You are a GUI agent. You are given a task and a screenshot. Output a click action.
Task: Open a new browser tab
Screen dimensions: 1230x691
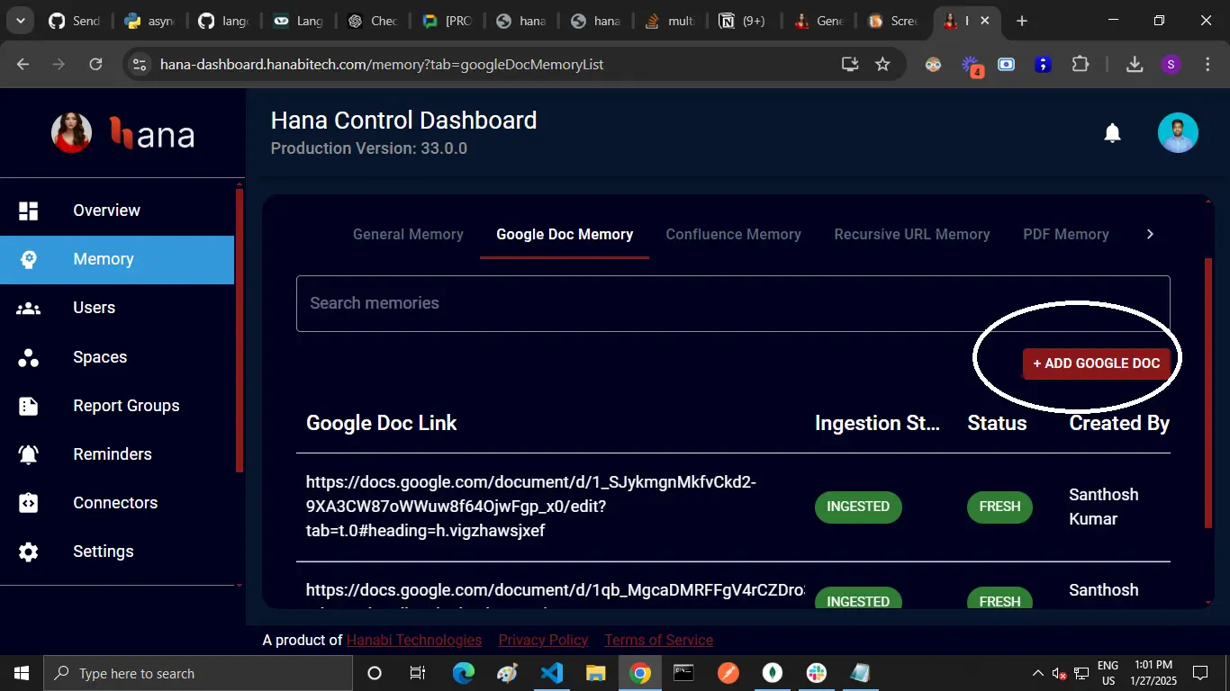tap(1021, 21)
